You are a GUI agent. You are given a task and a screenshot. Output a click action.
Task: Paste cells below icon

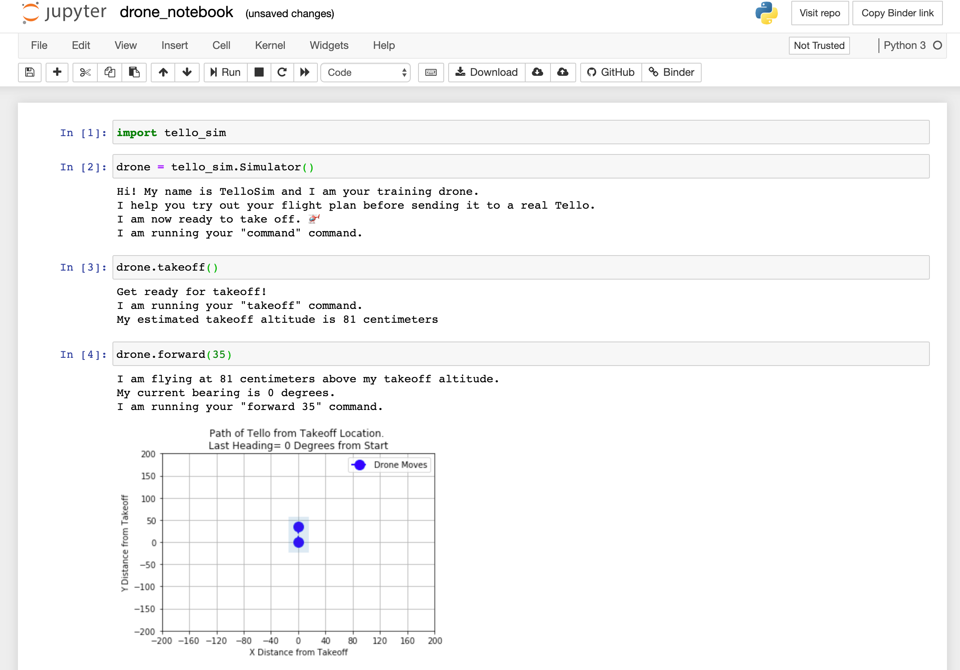pos(134,73)
